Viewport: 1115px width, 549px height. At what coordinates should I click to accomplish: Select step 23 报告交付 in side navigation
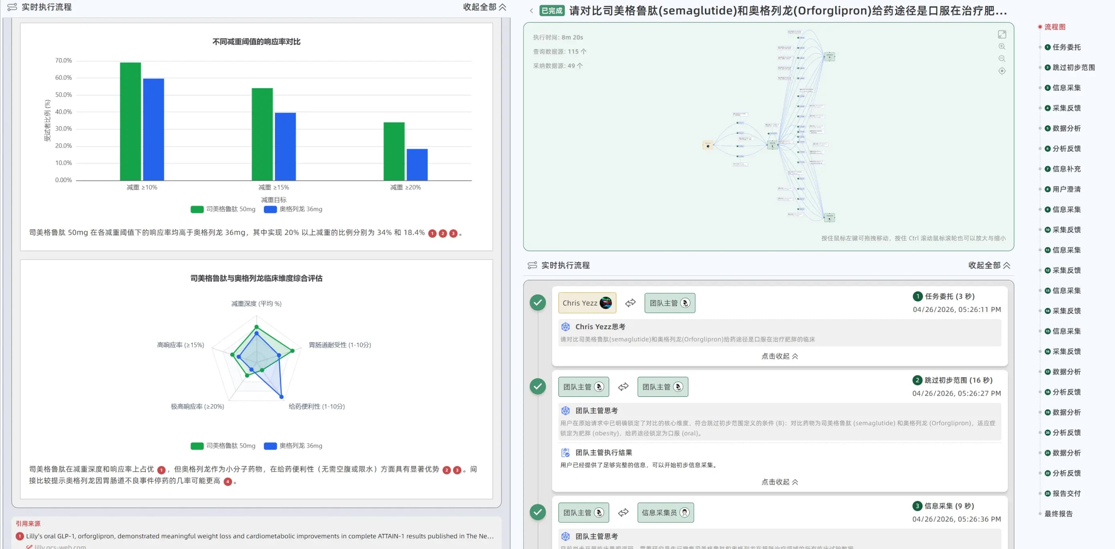[1063, 493]
